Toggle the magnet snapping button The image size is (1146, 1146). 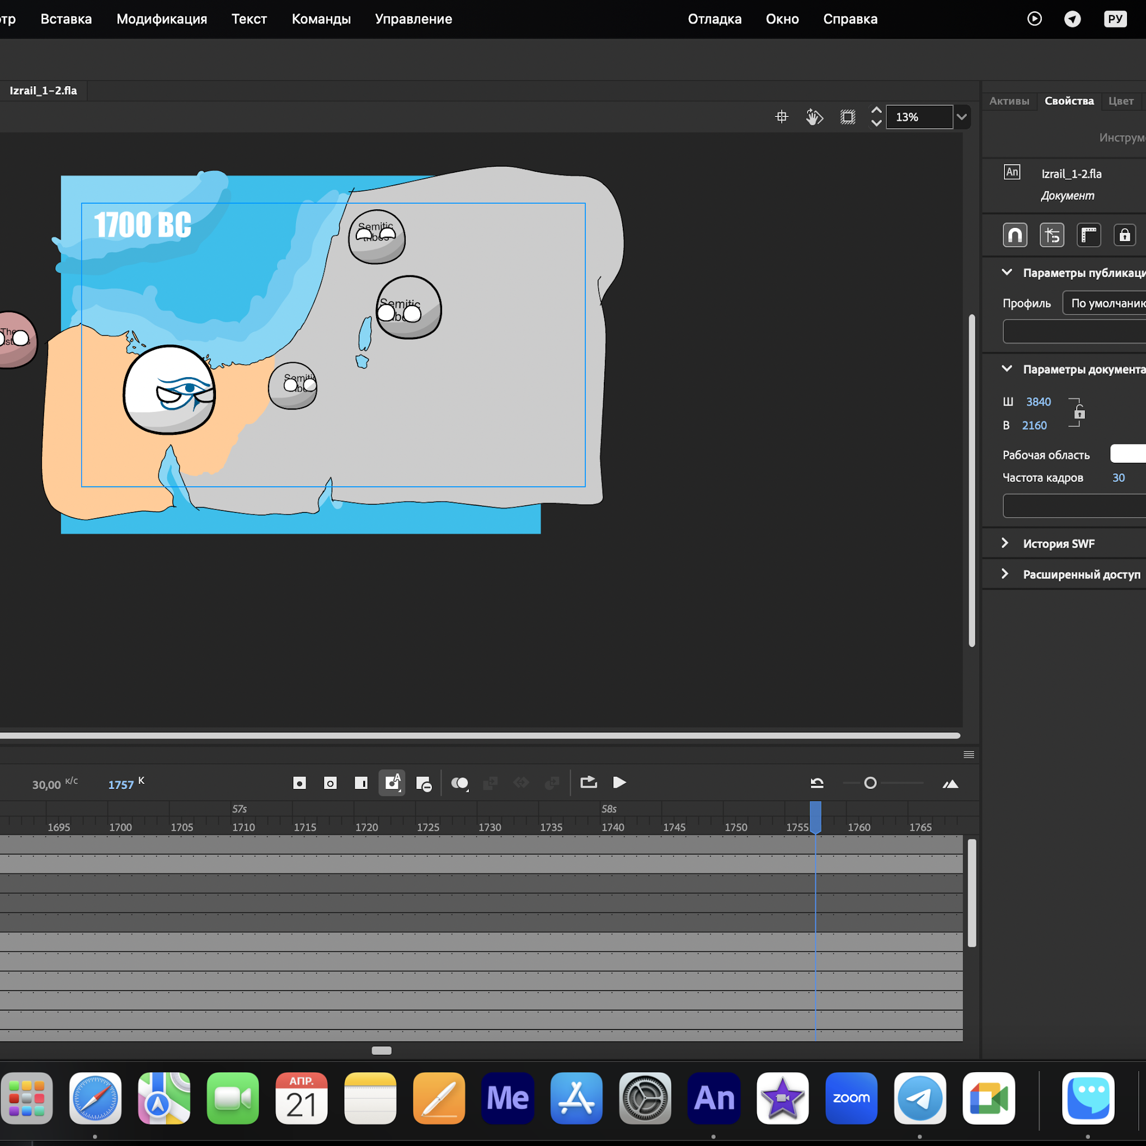[x=1015, y=236]
